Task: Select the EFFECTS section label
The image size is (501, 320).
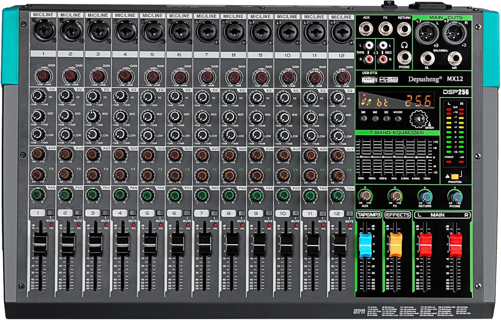Action: pyautogui.click(x=398, y=215)
